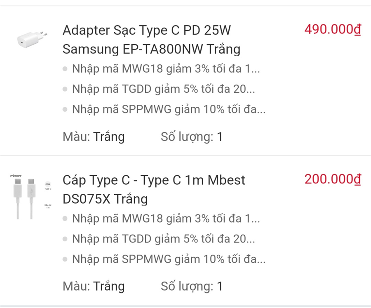The width and height of the screenshot is (371, 308).
Task: Click Số lượng: 1 for the Mbest cable
Action: pyautogui.click(x=192, y=286)
